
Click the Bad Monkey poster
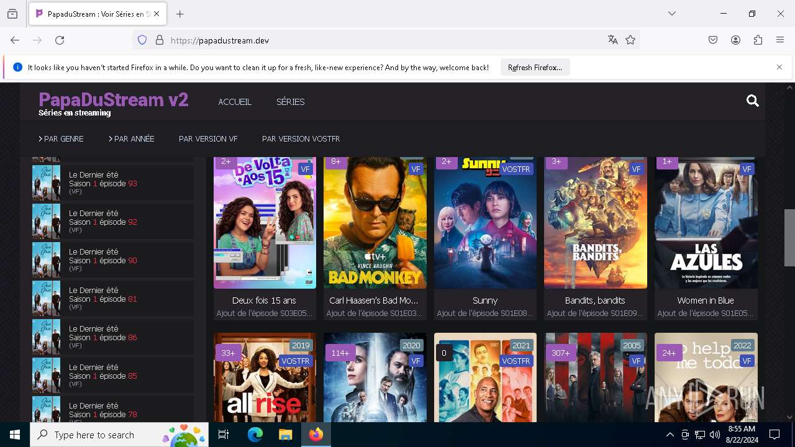tap(375, 223)
